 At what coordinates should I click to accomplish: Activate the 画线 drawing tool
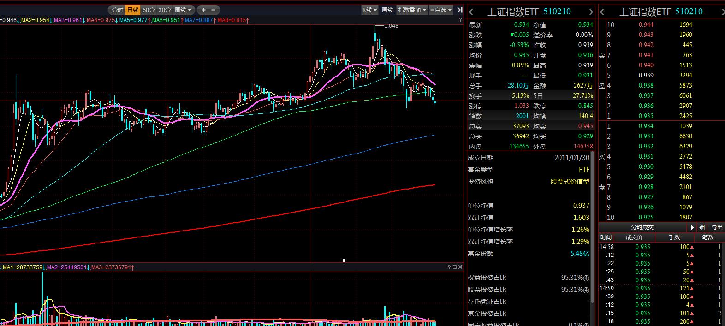tap(387, 10)
